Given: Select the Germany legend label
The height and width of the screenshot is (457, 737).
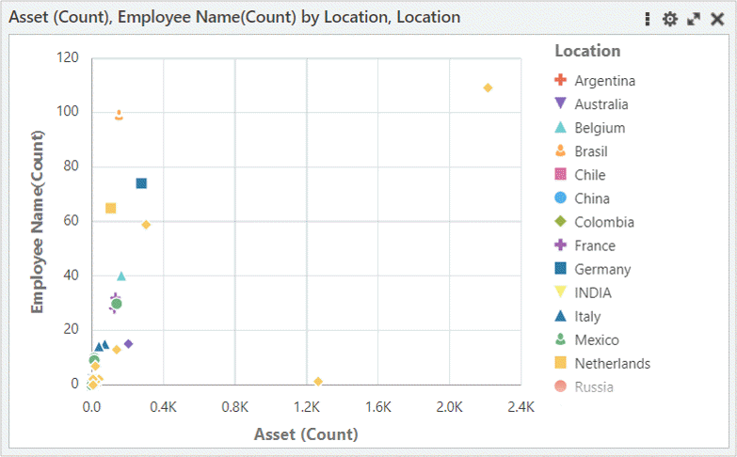Looking at the screenshot, I should [x=602, y=270].
